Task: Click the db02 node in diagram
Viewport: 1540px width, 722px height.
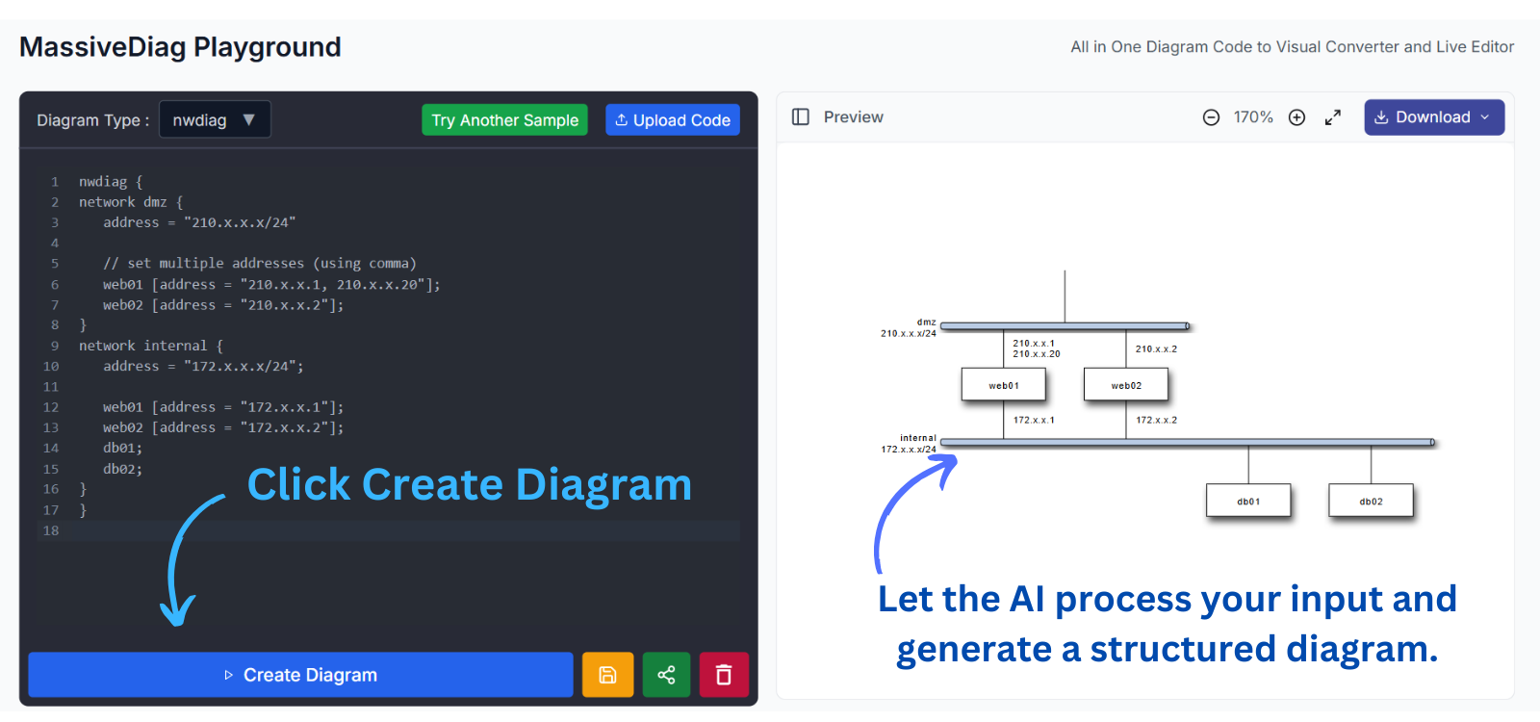Action: 1371,501
